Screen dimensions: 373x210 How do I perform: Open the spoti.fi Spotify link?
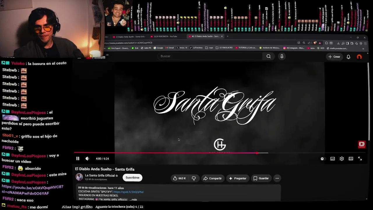[x=129, y=192]
